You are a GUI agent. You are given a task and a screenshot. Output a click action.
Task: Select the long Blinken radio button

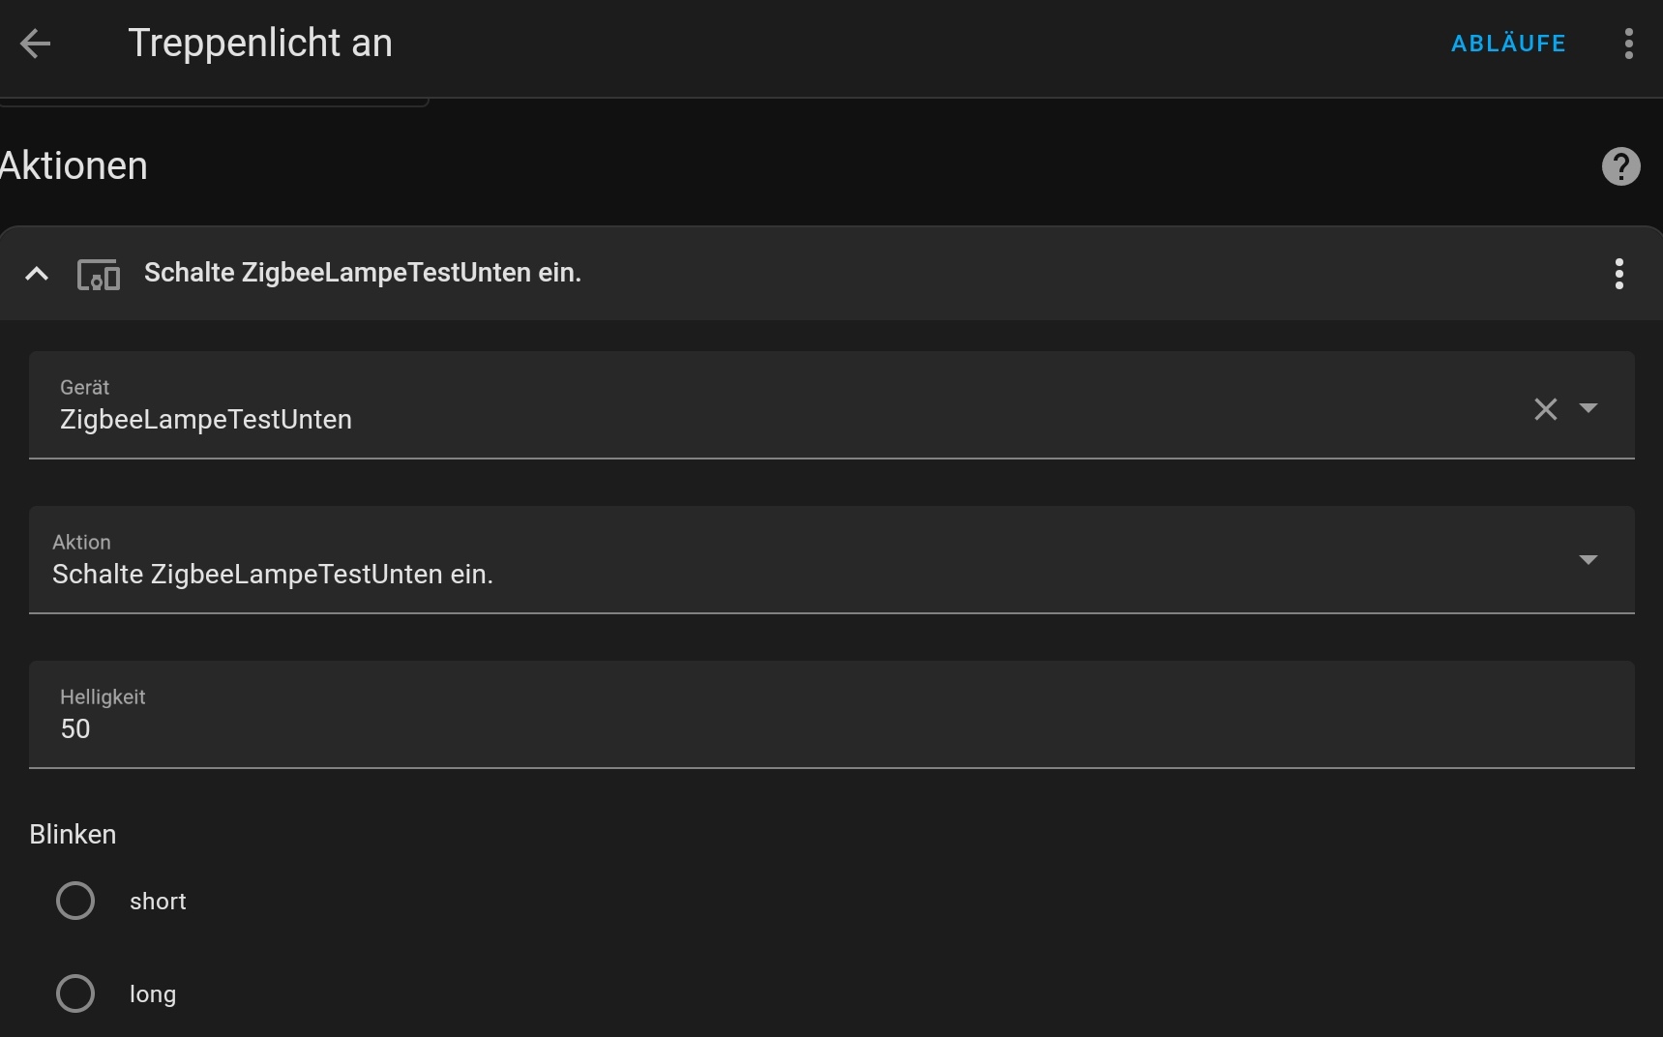[x=75, y=993]
